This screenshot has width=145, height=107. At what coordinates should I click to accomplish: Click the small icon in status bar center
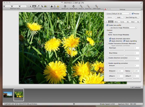(74, 104)
